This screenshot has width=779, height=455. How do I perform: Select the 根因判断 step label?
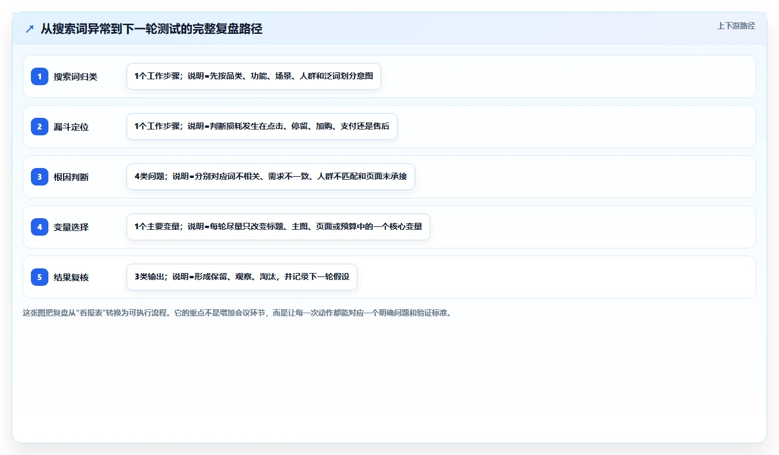pos(71,177)
